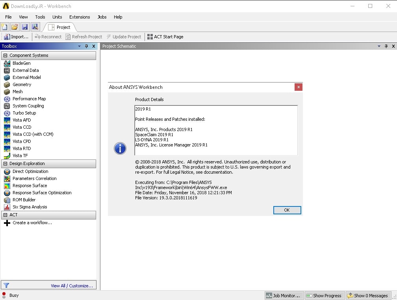Open Project Schematic panel dropdown arrow
397x300 pixels.
point(379,46)
